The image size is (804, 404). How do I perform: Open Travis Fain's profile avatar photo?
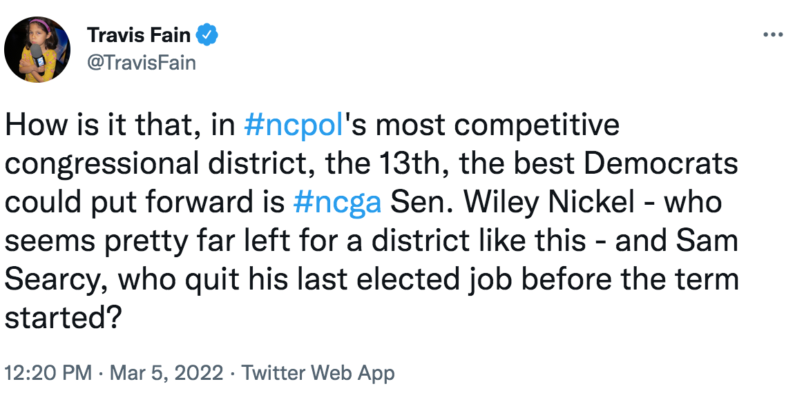point(37,50)
